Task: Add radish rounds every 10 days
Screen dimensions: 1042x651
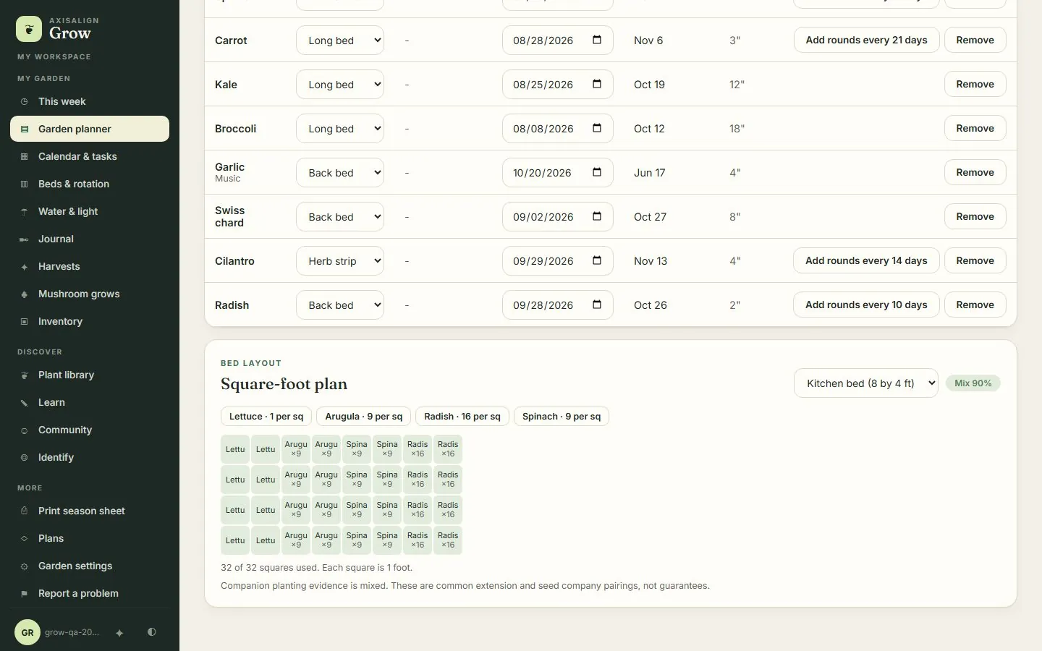Action: [866, 305]
